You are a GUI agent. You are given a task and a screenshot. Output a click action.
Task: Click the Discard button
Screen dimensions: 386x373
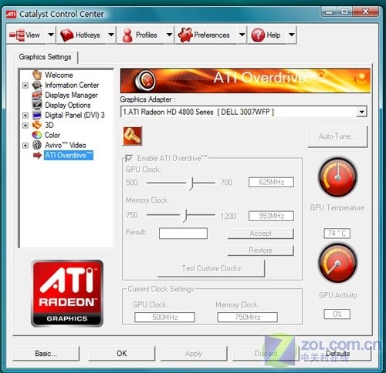(x=266, y=354)
